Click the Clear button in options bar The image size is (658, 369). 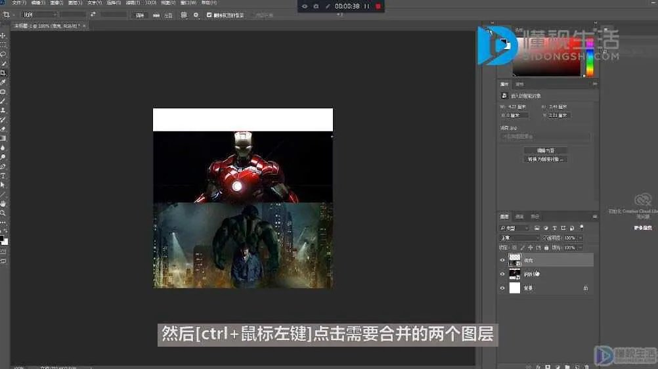point(140,15)
